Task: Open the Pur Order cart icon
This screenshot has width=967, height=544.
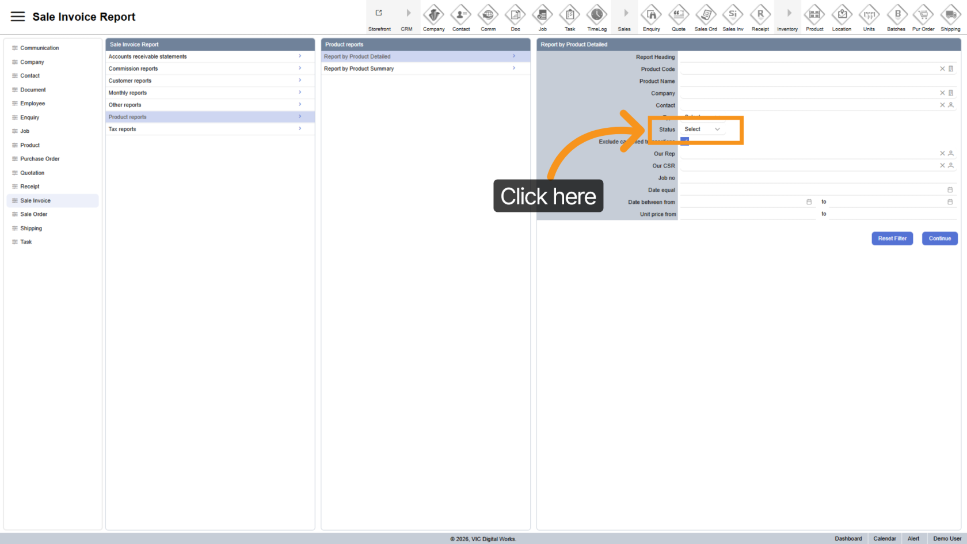Action: tap(923, 14)
